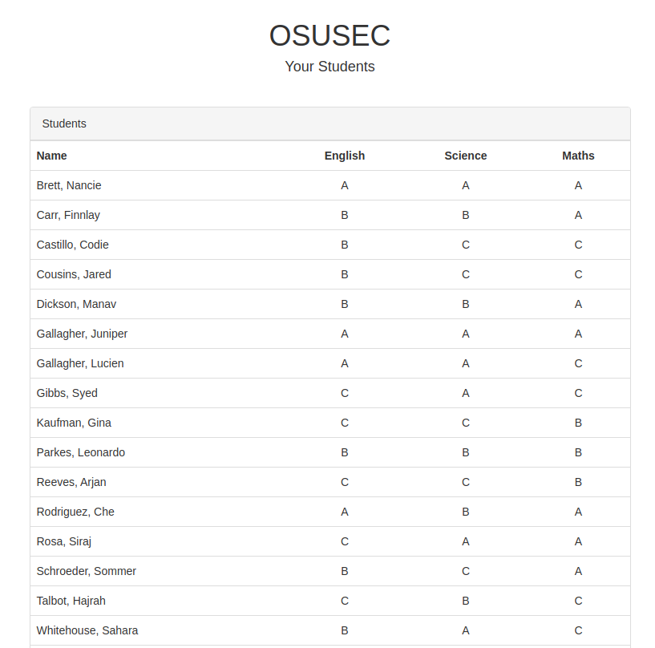Viewport: 655px width, 648px height.
Task: Select the Castillo, Codie row name
Action: 73,245
